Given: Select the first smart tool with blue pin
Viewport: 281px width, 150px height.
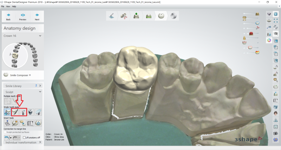Looking at the screenshot, I should [x=7, y=123].
